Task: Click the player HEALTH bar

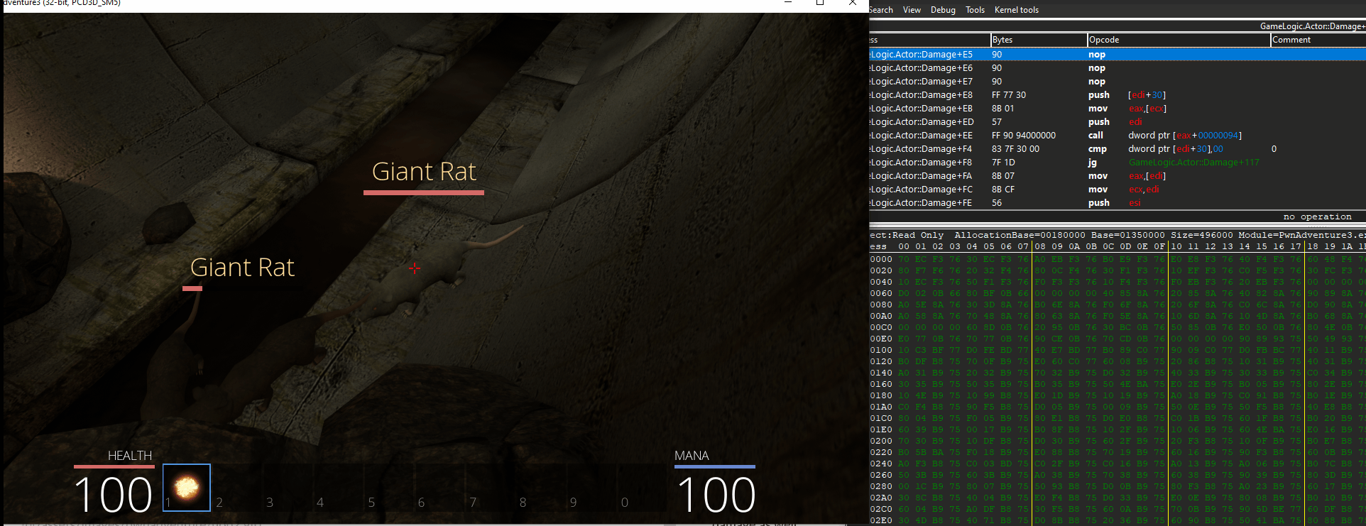Action: pyautogui.click(x=114, y=466)
